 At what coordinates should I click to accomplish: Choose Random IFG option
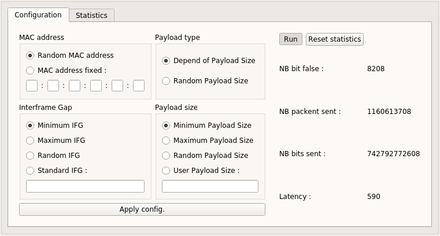tap(53, 156)
